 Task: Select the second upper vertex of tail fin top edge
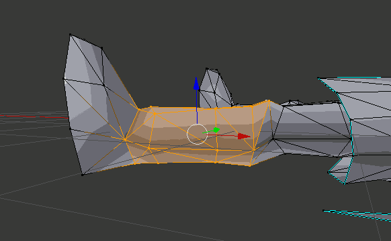coord(101,48)
